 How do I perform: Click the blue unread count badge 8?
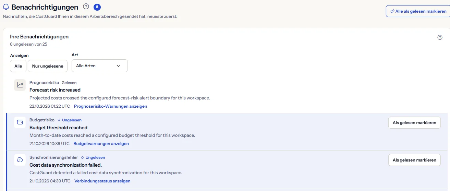pyautogui.click(x=97, y=7)
